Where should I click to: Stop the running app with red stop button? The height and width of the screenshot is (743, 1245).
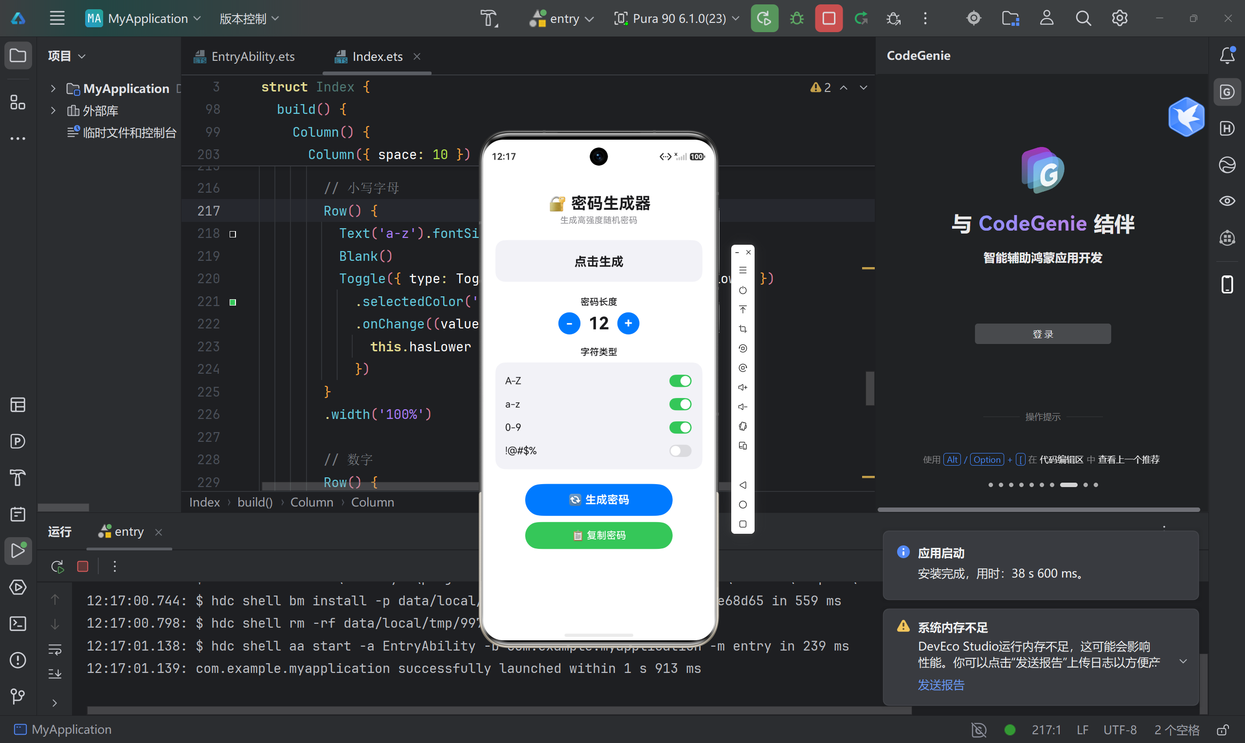pos(829,18)
